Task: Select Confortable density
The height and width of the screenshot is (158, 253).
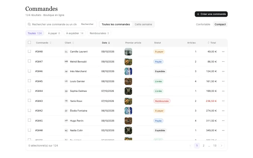Action: (x=203, y=24)
